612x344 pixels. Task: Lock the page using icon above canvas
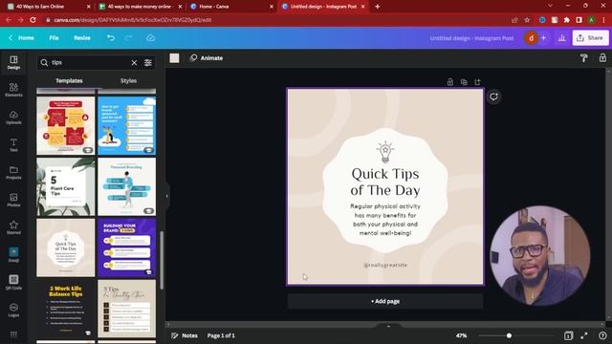coord(450,82)
